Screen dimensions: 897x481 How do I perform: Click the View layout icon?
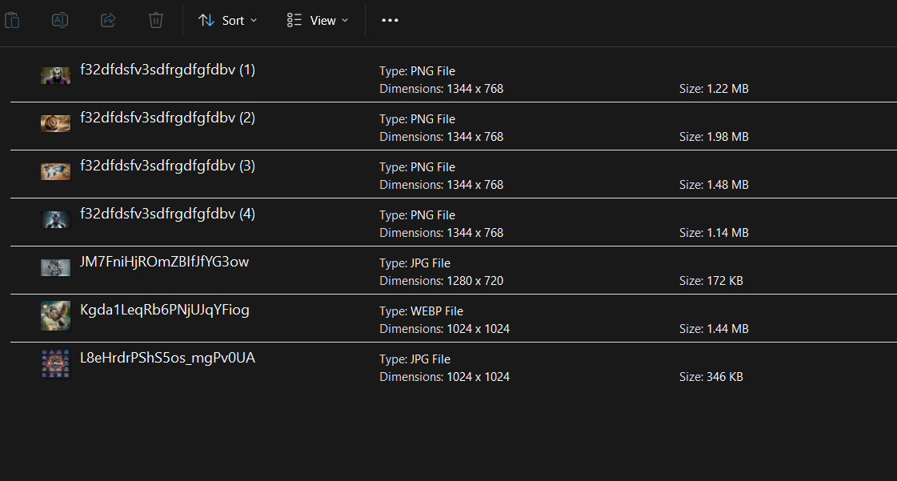294,21
